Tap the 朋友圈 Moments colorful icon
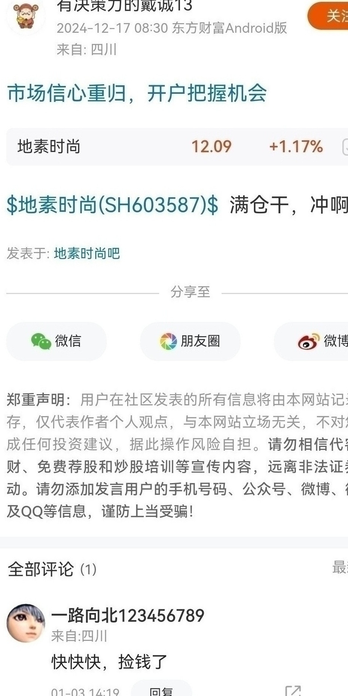 pyautogui.click(x=168, y=341)
